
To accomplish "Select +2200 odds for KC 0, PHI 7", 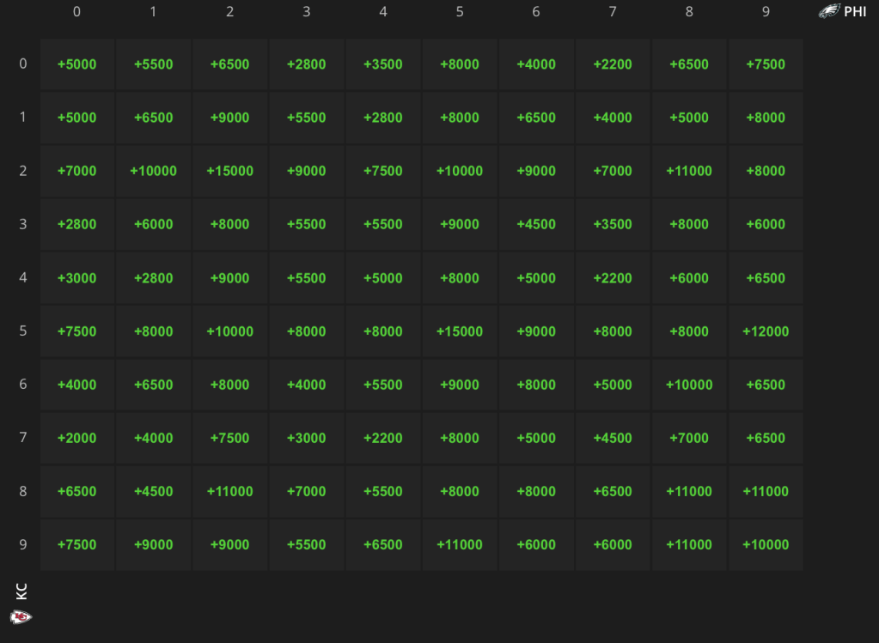I will point(613,64).
